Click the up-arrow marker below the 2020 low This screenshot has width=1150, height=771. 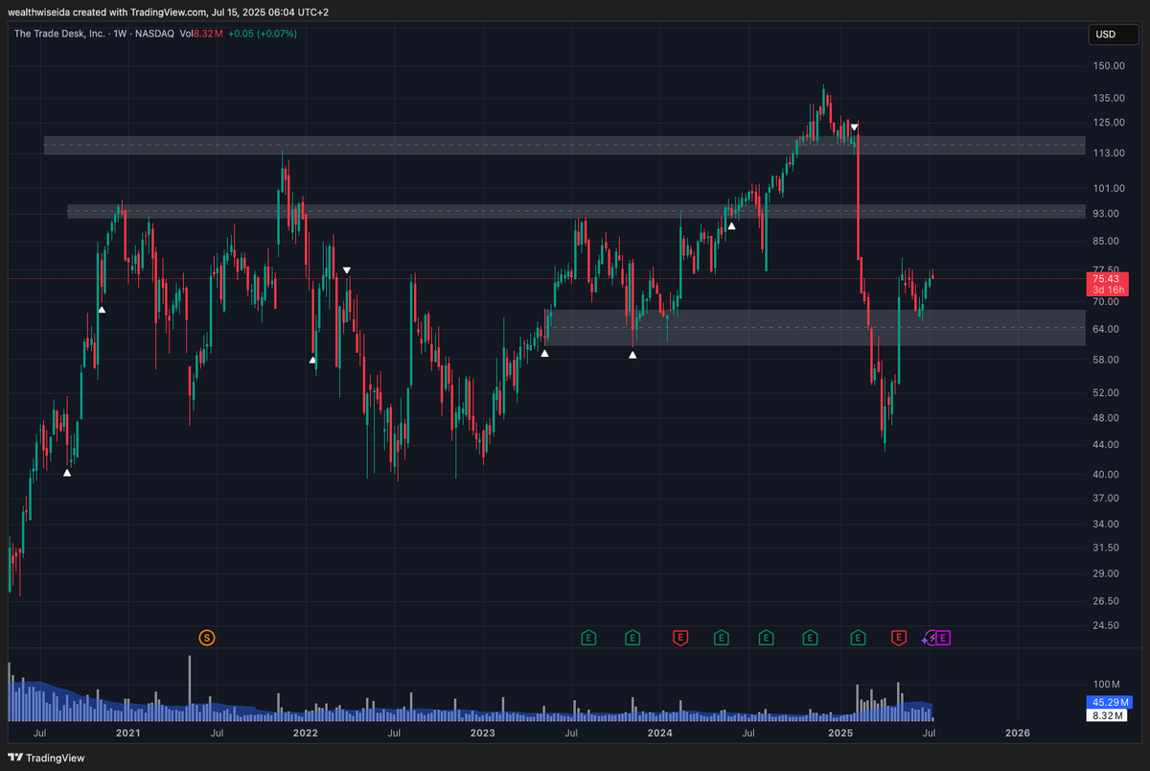coord(67,472)
